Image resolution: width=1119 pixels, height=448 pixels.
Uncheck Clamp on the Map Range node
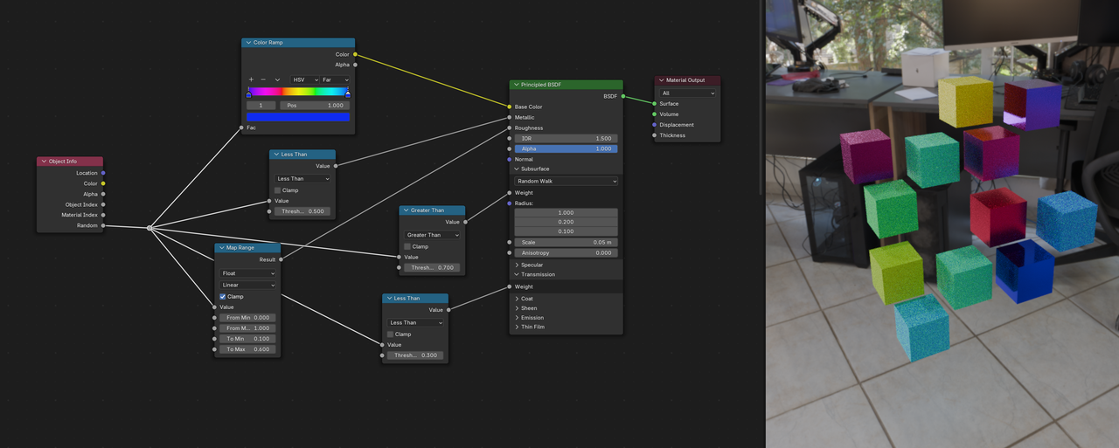[x=223, y=296]
